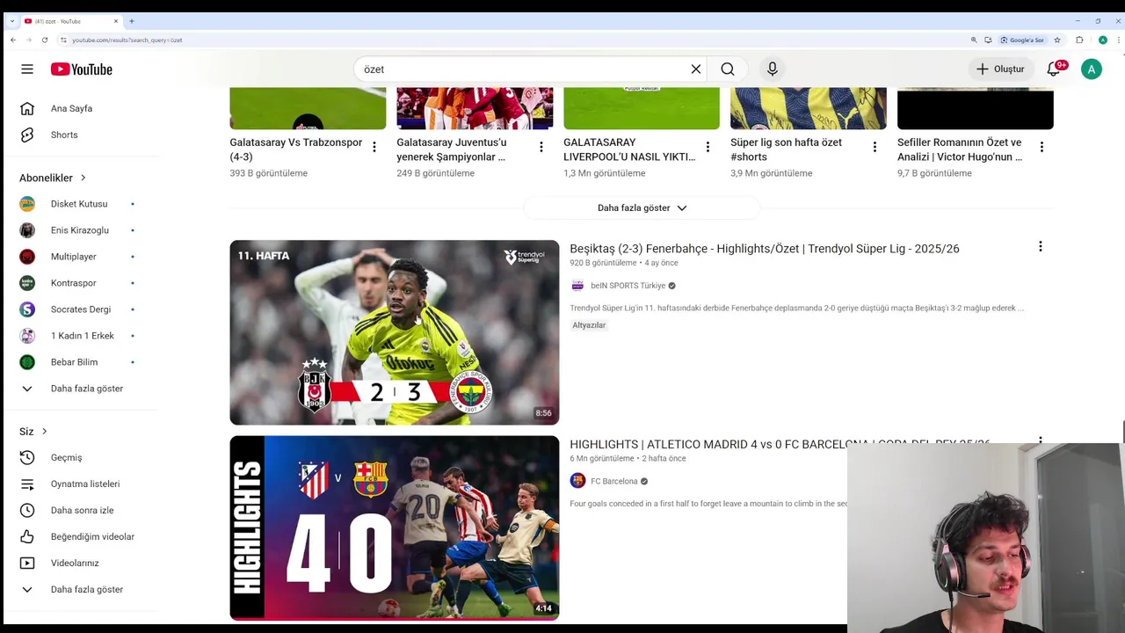Expand shorts shelf with center Daha fazla göster

tap(642, 207)
